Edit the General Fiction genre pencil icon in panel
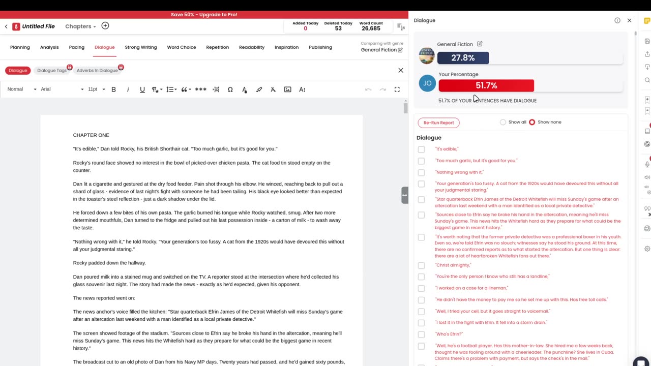The image size is (651, 366). pyautogui.click(x=480, y=44)
